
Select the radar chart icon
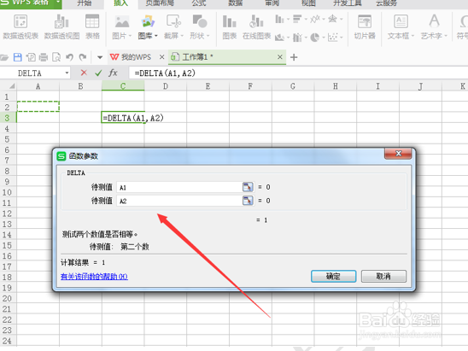(332, 20)
